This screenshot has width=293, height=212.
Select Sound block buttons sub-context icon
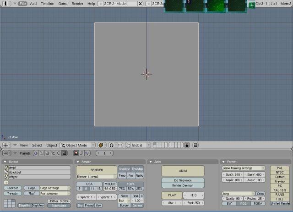click(x=87, y=153)
